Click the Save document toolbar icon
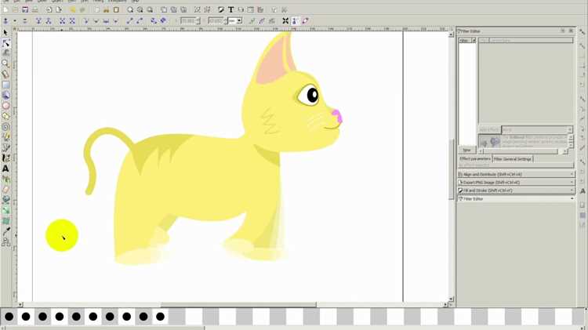Image resolution: width=588 pixels, height=330 pixels. coord(25,9)
